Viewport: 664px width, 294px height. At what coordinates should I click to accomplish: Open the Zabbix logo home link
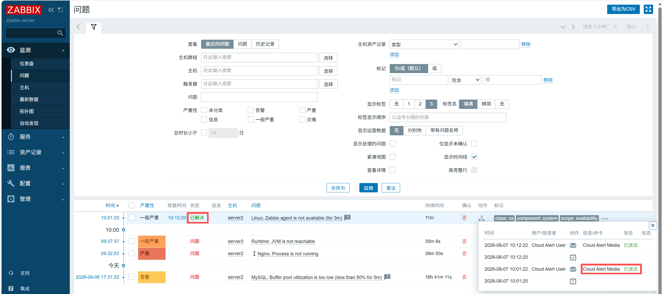click(x=24, y=10)
